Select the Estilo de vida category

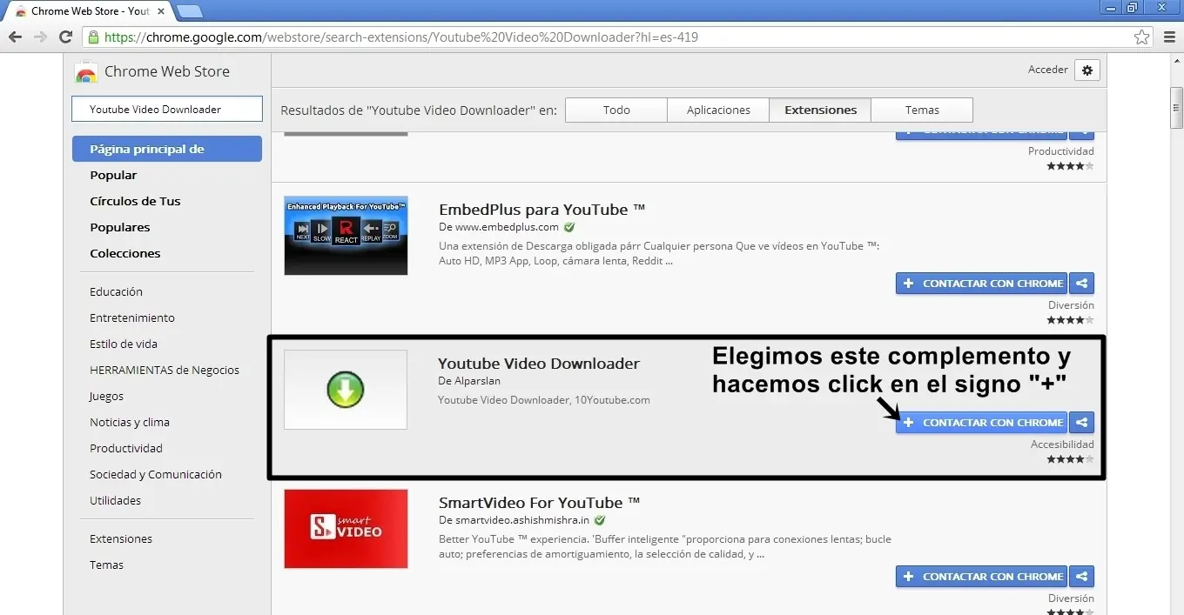pyautogui.click(x=124, y=344)
